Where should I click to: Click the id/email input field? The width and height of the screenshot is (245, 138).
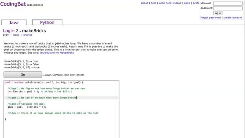(228, 3)
